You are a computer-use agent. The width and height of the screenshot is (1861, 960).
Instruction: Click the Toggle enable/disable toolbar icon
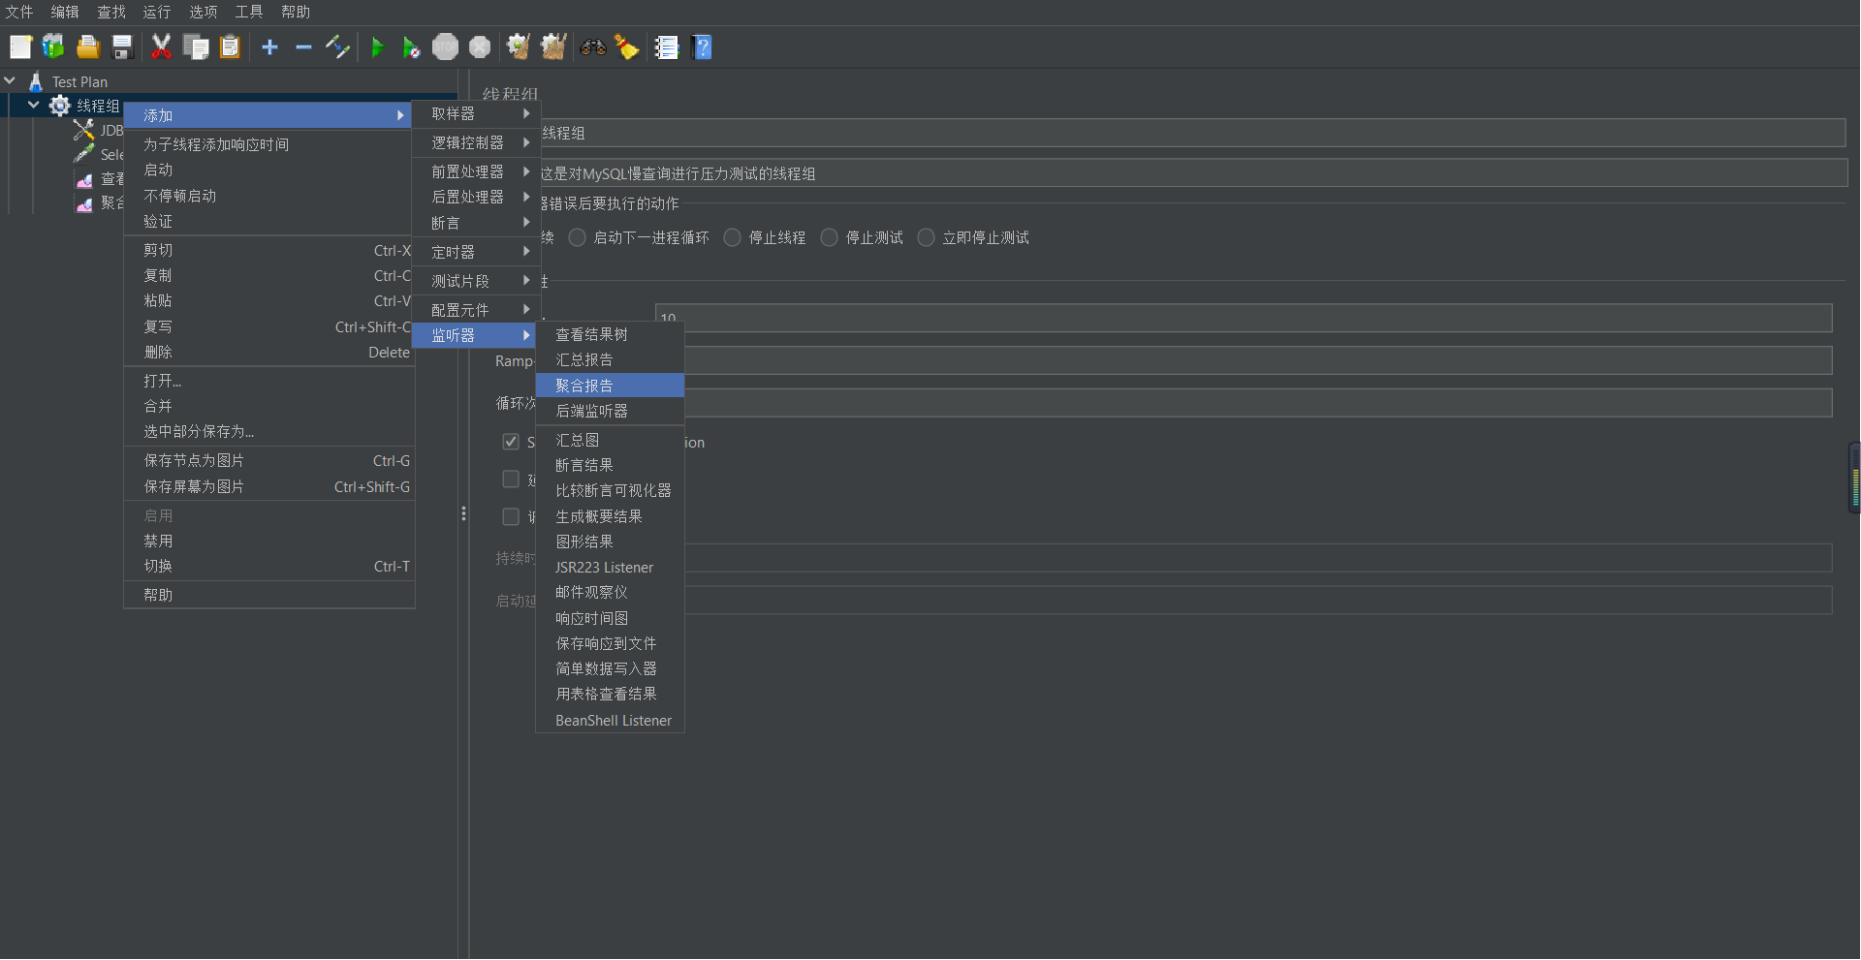click(337, 46)
